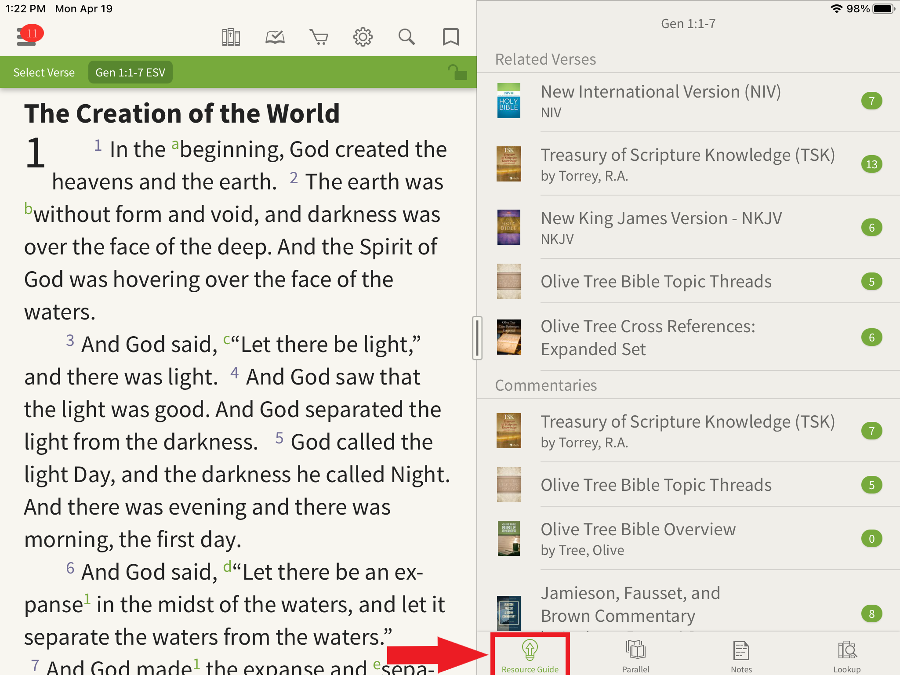Tap the Bible Overview cover thumbnail
Image resolution: width=900 pixels, height=675 pixels.
[509, 538]
